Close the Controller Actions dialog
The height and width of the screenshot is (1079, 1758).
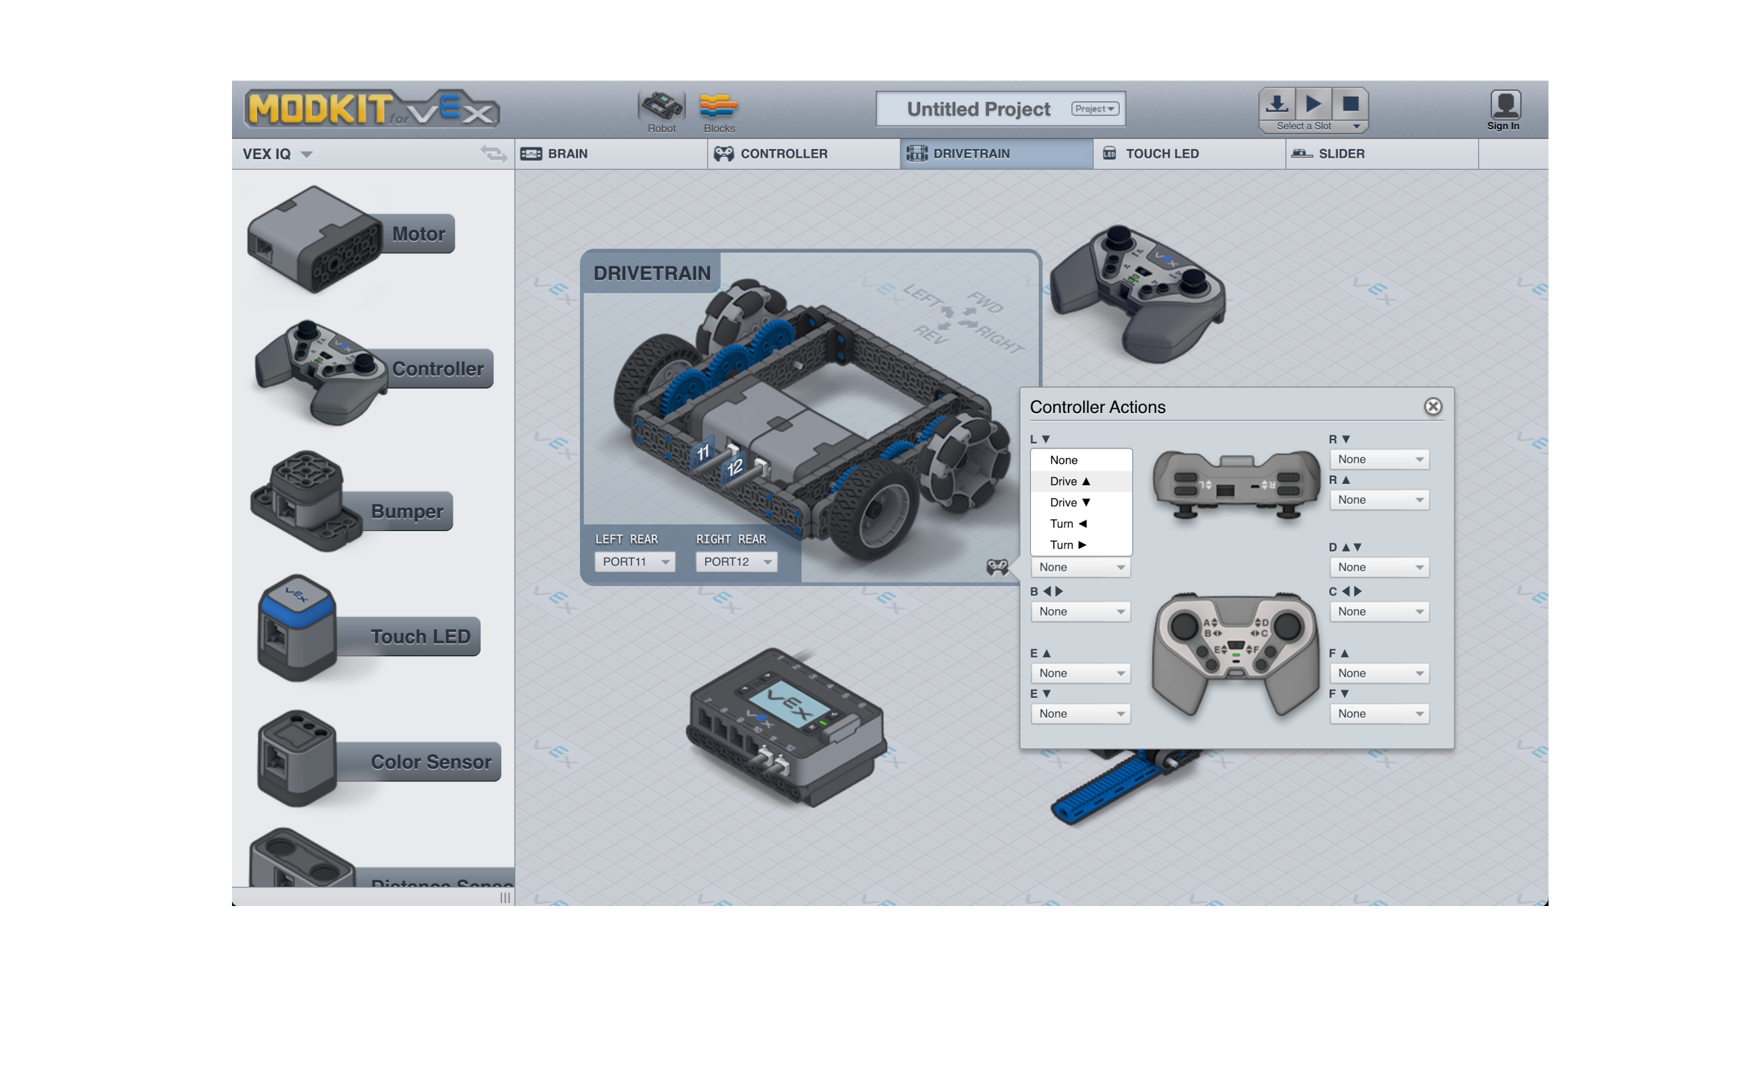1433,407
